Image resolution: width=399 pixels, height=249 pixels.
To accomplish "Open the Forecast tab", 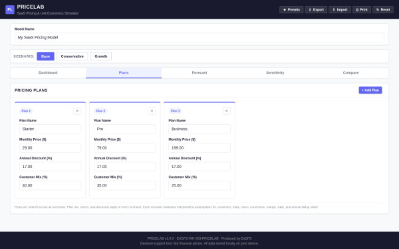I will 199,72.
